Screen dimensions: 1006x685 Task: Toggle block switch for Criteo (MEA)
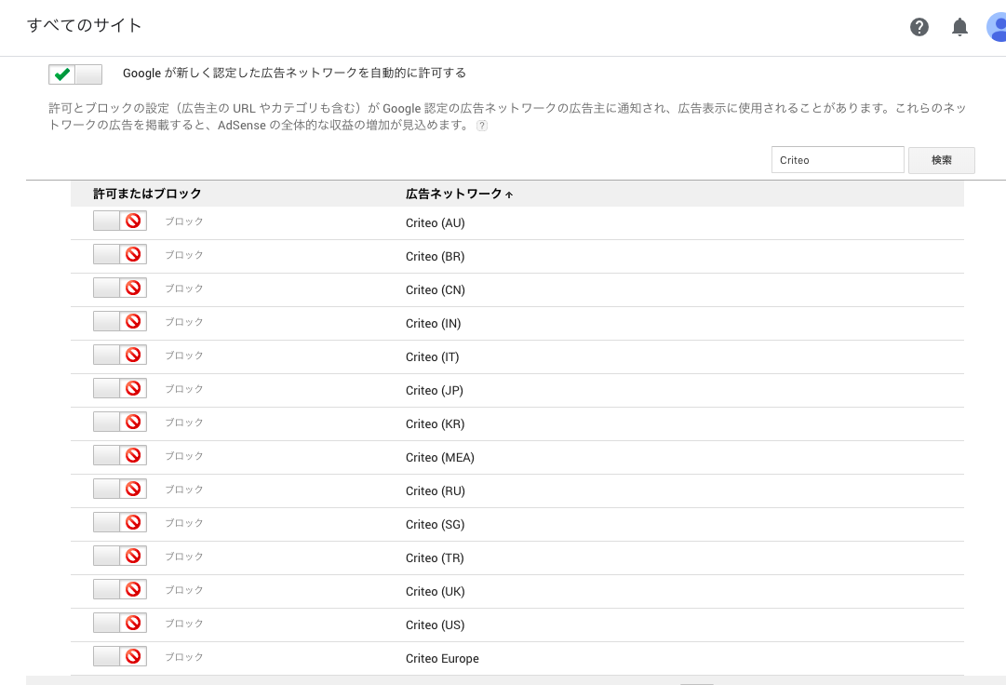click(120, 455)
